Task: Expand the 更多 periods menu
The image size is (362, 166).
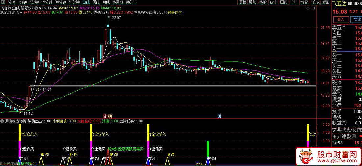Action: pyautogui.click(x=130, y=2)
